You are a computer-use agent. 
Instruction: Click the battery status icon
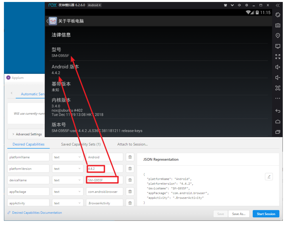(257, 12)
